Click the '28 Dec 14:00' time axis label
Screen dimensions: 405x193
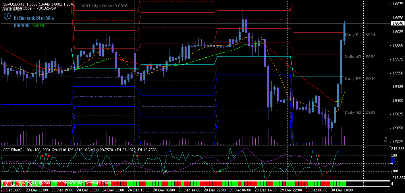click(189, 190)
